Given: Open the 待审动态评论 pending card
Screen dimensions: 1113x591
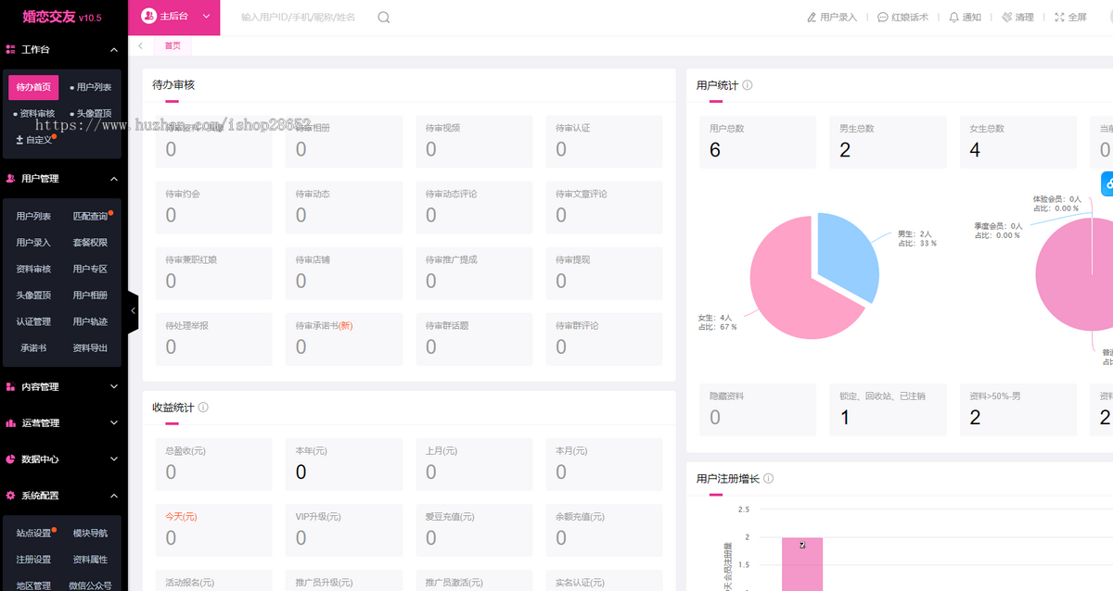Looking at the screenshot, I should (x=474, y=207).
